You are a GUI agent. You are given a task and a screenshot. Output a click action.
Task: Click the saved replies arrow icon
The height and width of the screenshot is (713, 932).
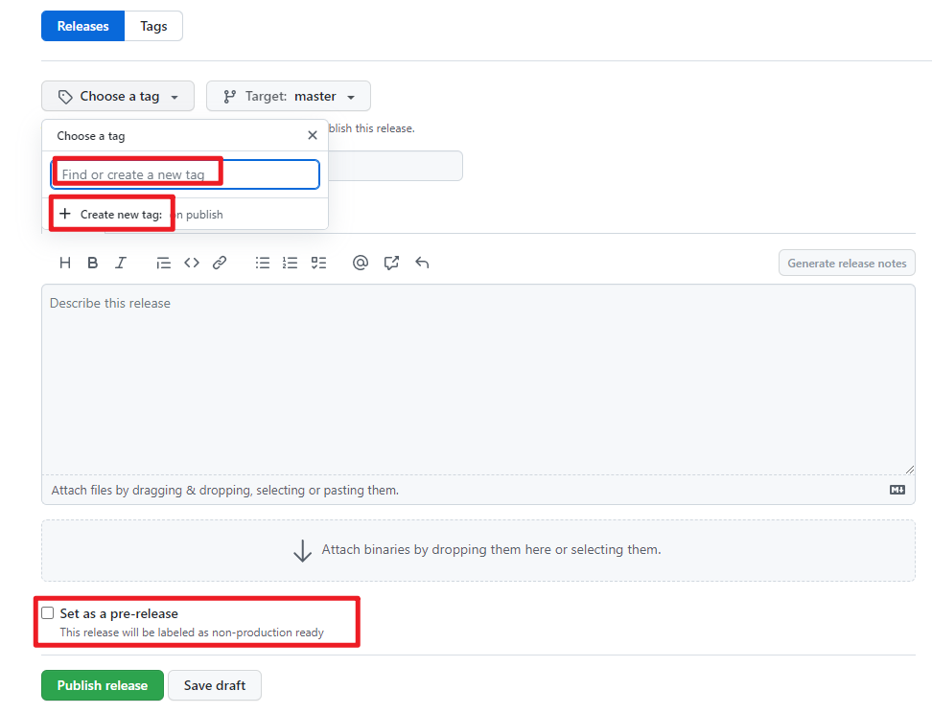422,263
